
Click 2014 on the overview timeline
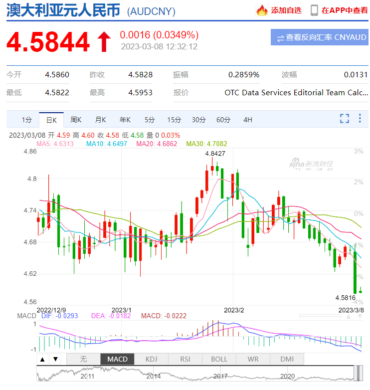click(x=154, y=377)
